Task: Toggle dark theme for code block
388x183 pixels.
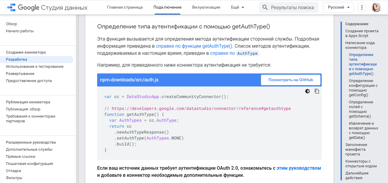Action: click(307, 91)
